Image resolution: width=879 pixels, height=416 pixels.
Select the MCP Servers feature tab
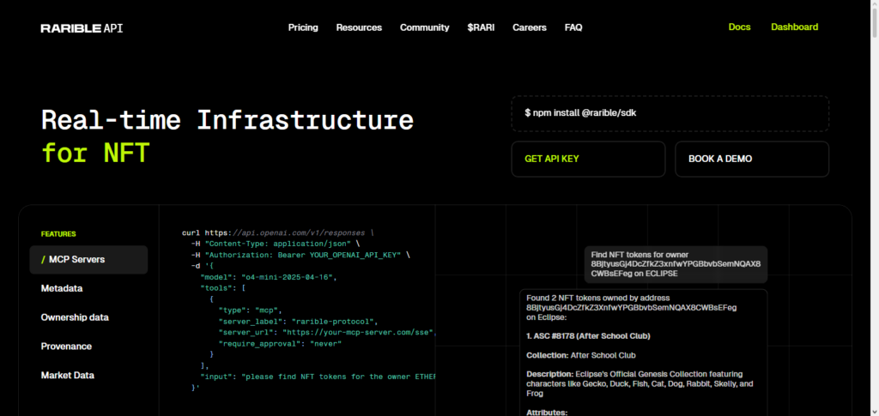[88, 260]
